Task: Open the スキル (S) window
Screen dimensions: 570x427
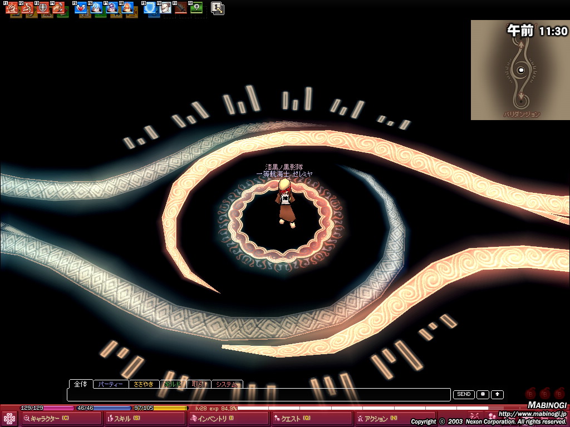Action: coord(145,419)
